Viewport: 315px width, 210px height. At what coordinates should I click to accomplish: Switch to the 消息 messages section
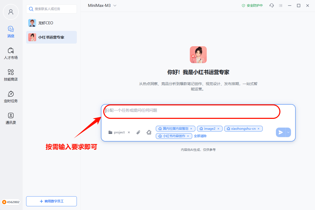click(x=11, y=32)
